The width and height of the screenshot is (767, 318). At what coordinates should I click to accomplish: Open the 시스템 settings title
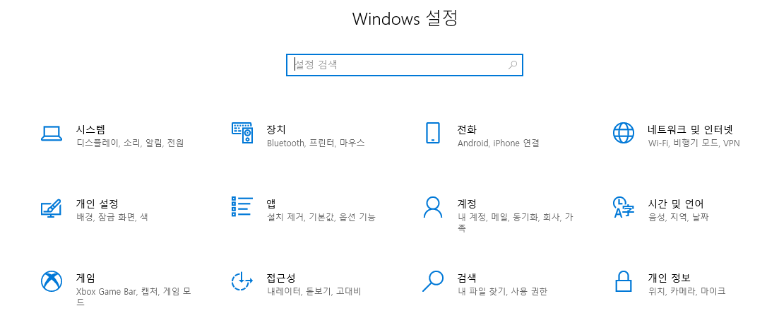point(90,129)
